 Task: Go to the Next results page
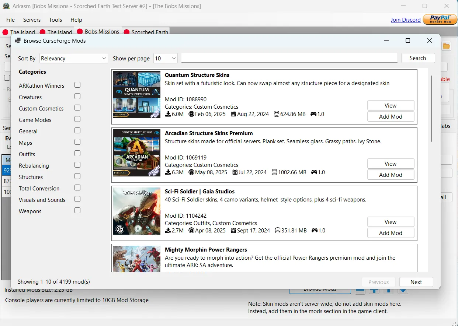(x=416, y=282)
